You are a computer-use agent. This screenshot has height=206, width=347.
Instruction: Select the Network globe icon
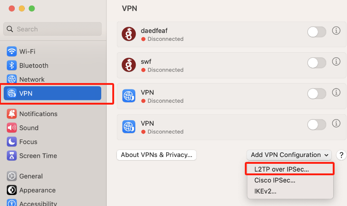[12, 79]
